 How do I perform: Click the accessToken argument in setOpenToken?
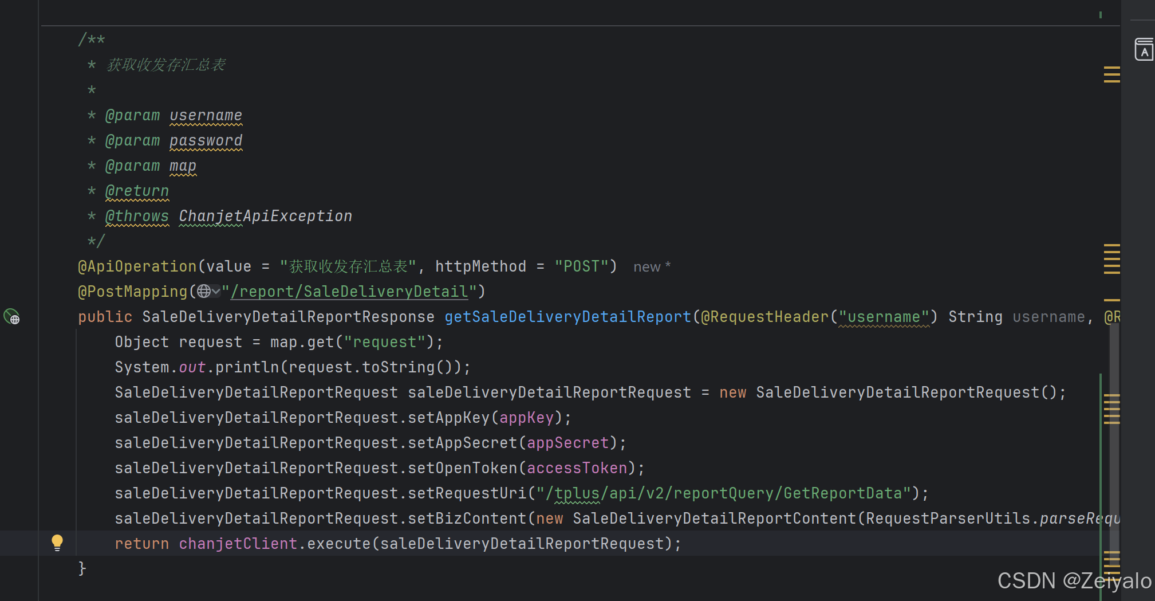coord(577,468)
